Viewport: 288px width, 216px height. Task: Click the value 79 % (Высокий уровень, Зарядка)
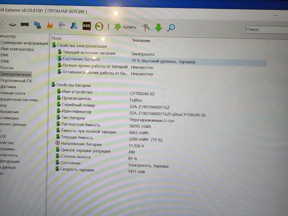click(x=163, y=61)
